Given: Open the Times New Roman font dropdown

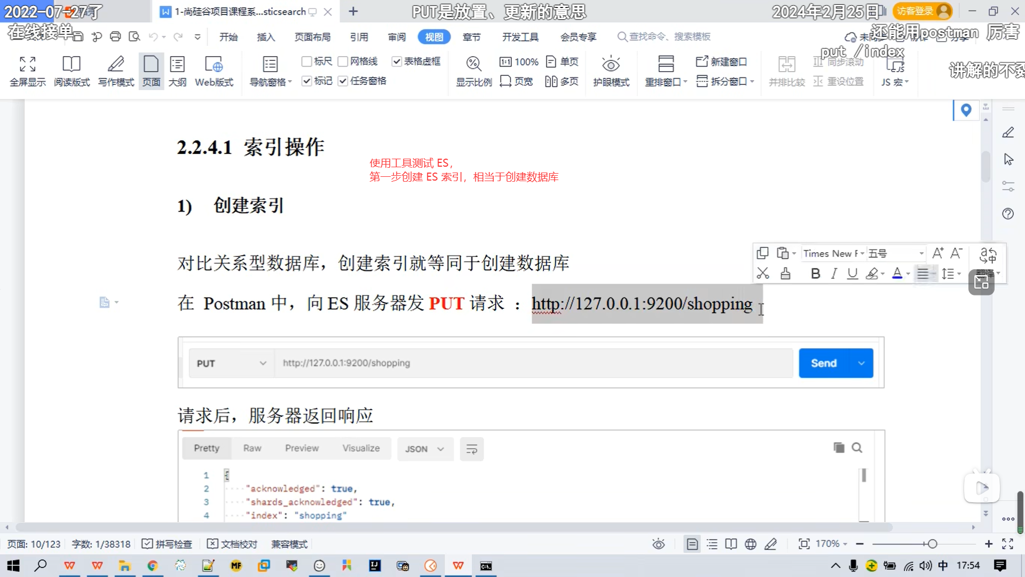Looking at the screenshot, I should coord(862,253).
